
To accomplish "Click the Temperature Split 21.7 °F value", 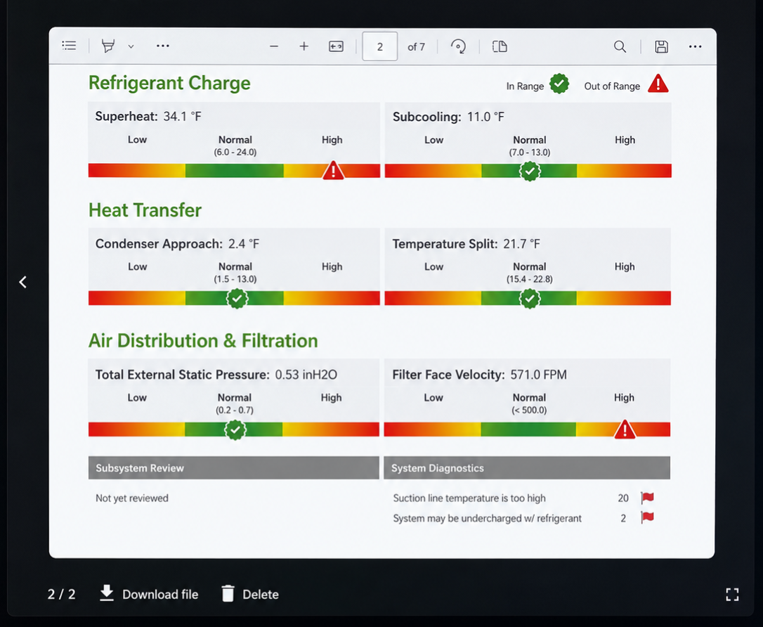I will [x=521, y=244].
